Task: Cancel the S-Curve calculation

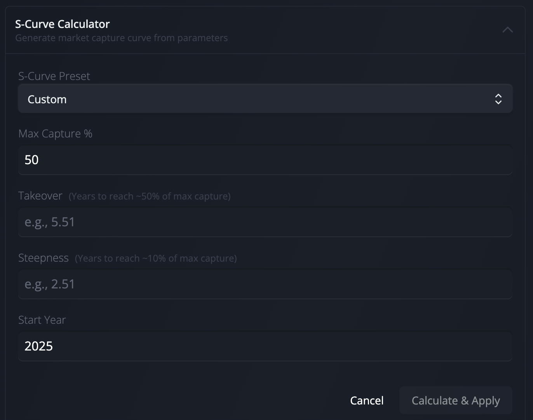Action: (367, 400)
